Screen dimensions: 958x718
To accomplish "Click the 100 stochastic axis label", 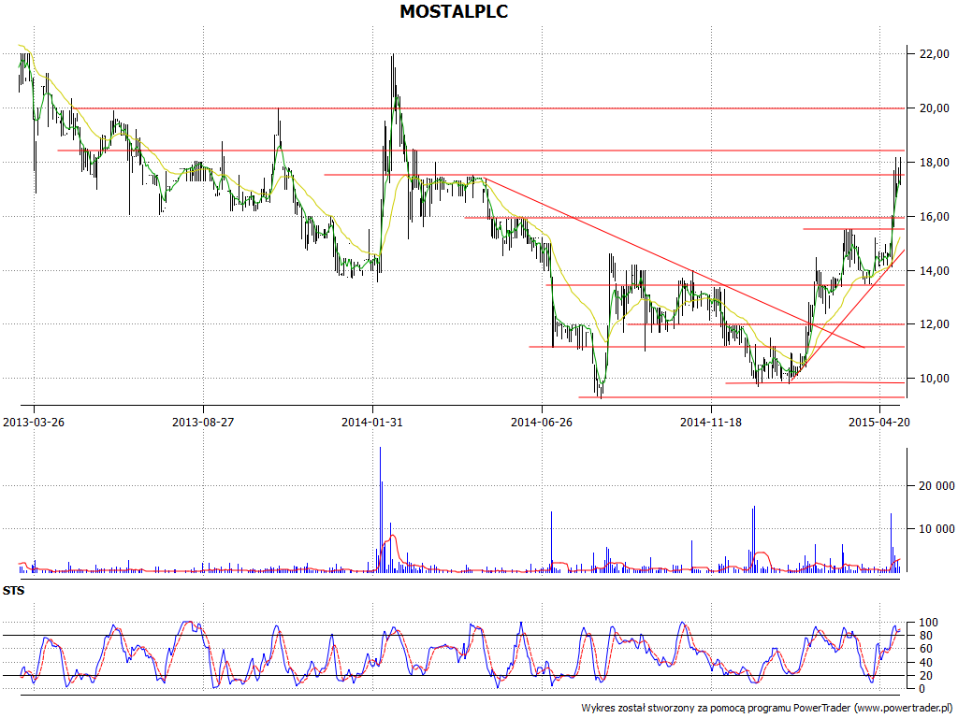I will [x=929, y=623].
